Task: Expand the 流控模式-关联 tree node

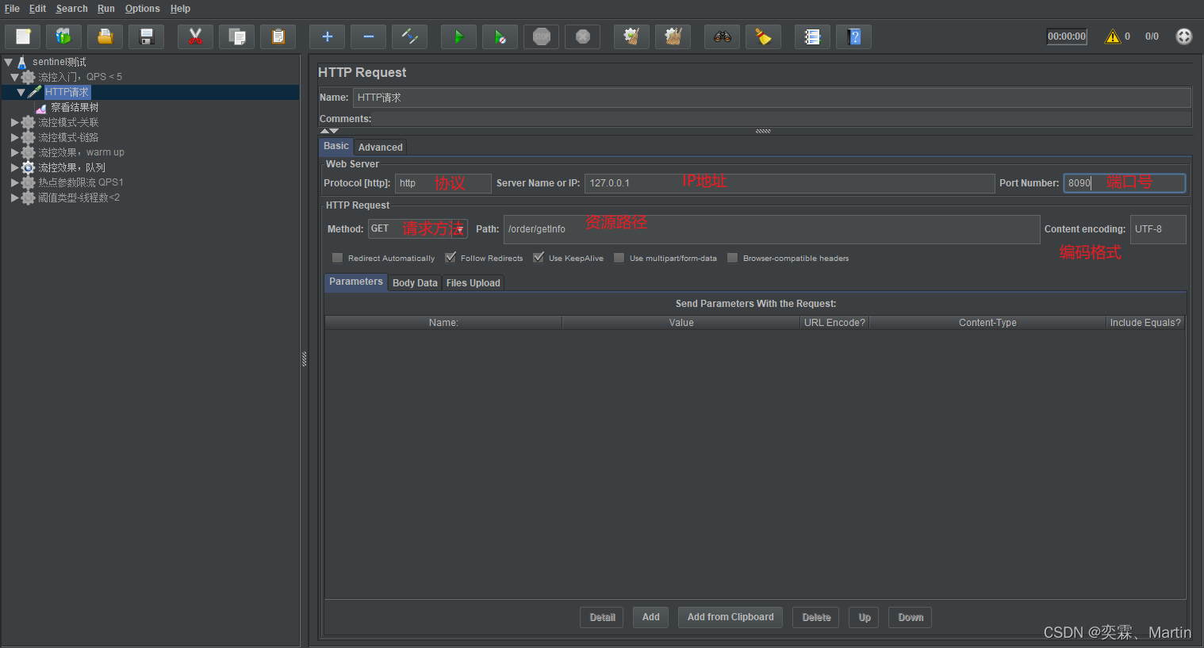Action: tap(14, 123)
